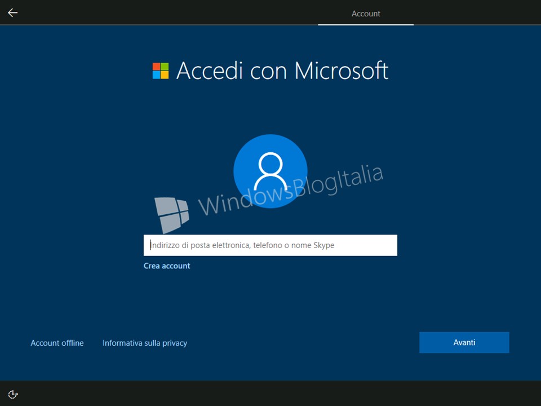The height and width of the screenshot is (406, 541).
Task: Open Informativa sulla privacy link
Action: click(145, 343)
